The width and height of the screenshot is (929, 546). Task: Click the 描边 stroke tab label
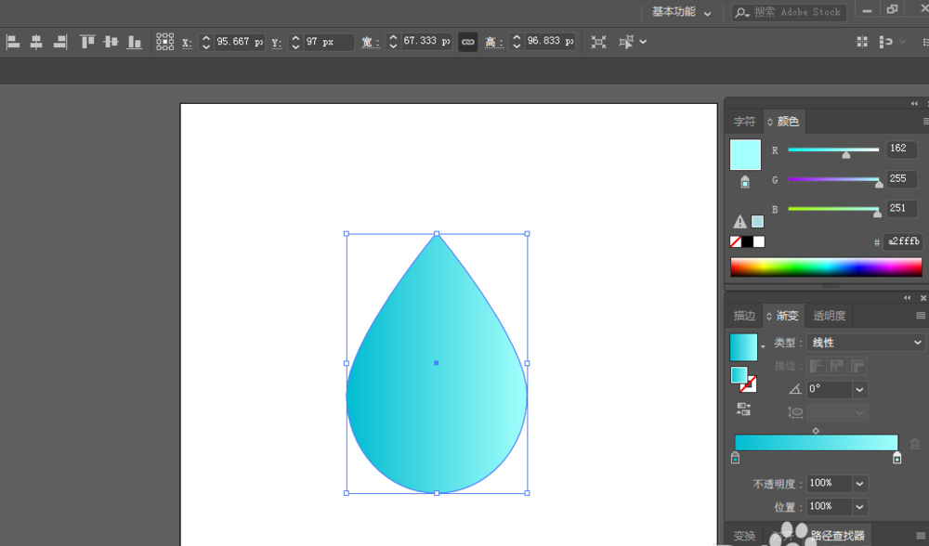pos(744,316)
